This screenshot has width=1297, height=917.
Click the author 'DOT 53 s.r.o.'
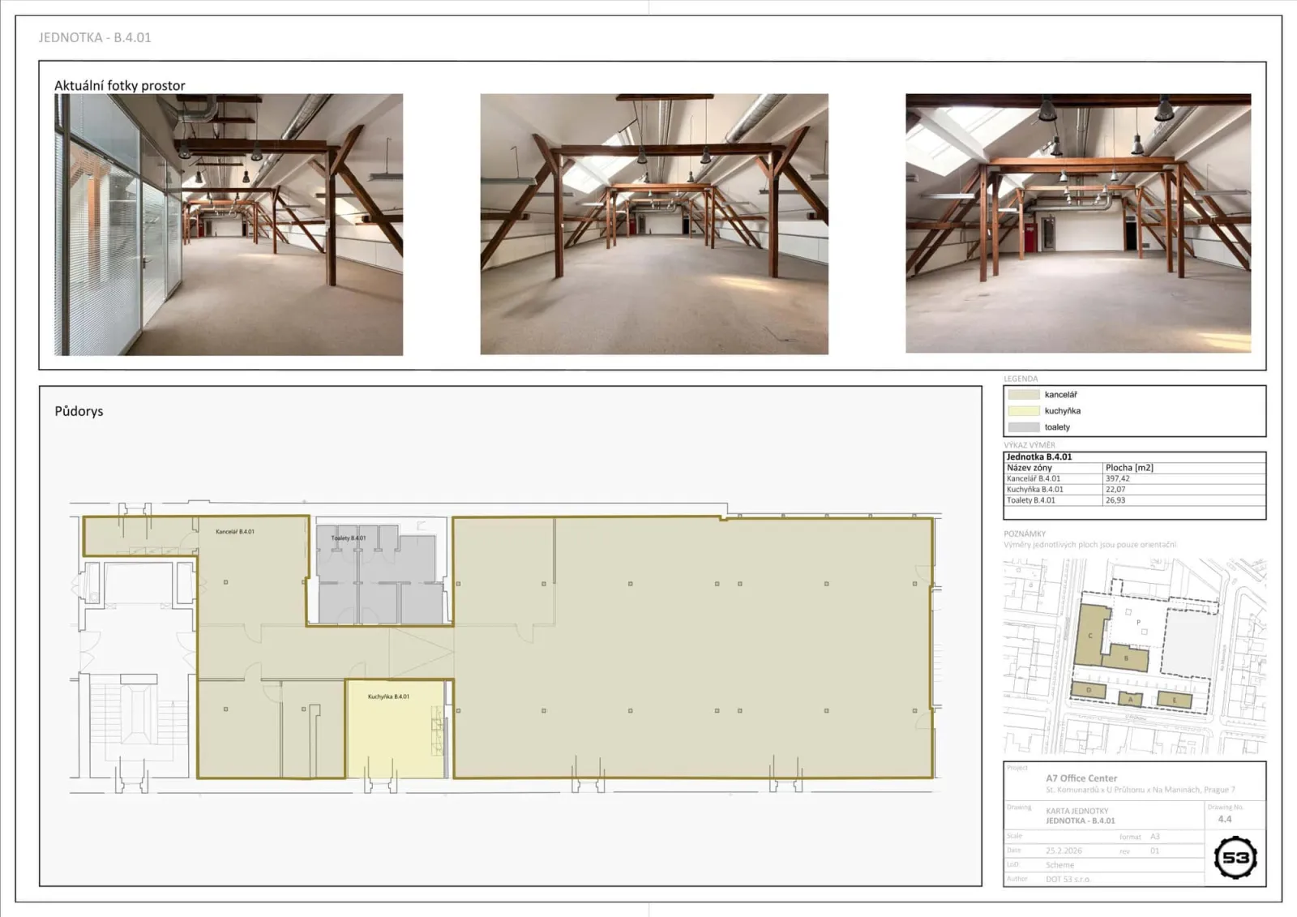[x=1068, y=879]
